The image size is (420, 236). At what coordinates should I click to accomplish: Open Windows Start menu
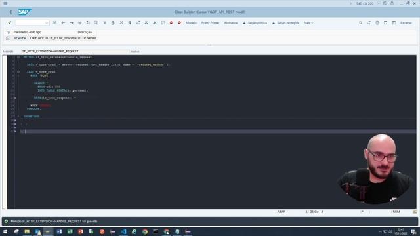(5, 231)
